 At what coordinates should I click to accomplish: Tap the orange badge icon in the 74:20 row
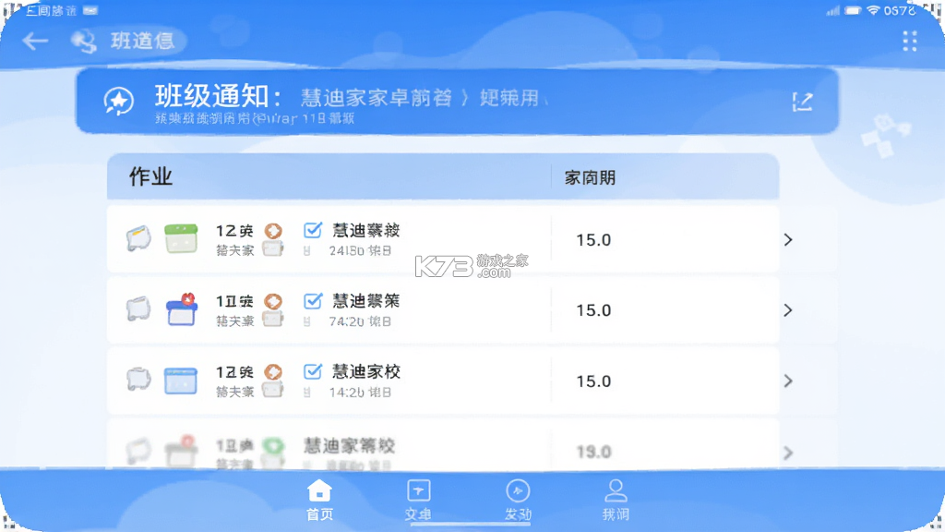click(273, 301)
